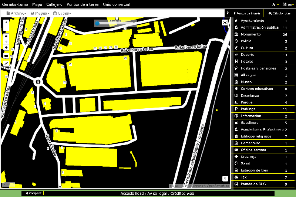296x197 pixels.
Task: Click the Accesibilidad footer link
Action: click(132, 193)
